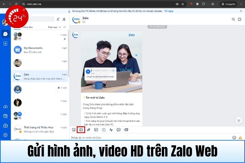Toggle the conversation info side panel
The image size is (245, 163).
click(x=239, y=19)
